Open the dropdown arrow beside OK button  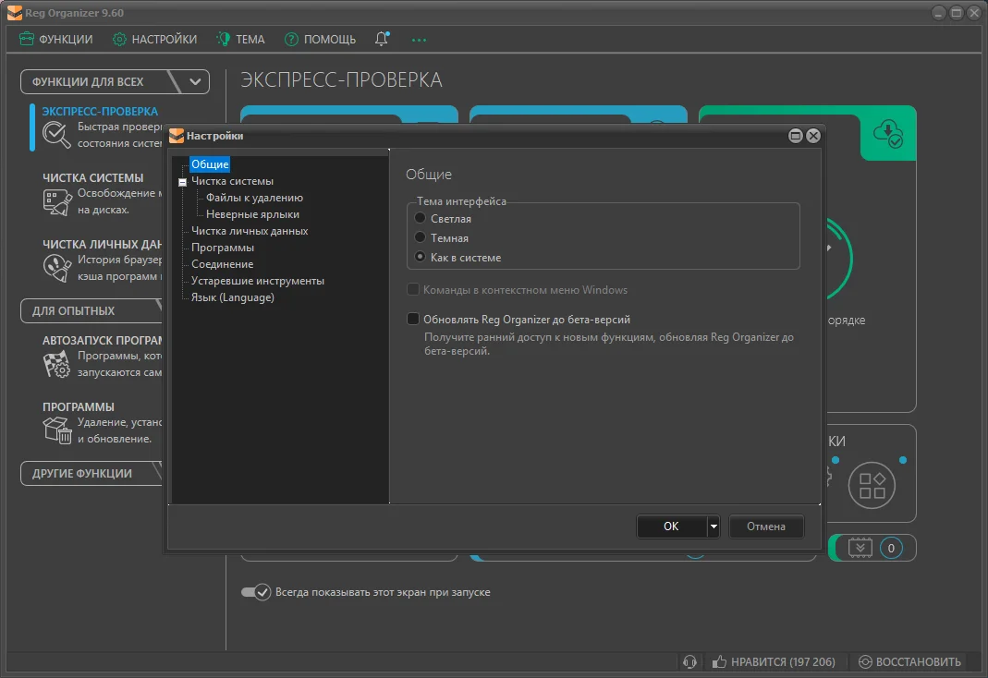click(x=713, y=527)
